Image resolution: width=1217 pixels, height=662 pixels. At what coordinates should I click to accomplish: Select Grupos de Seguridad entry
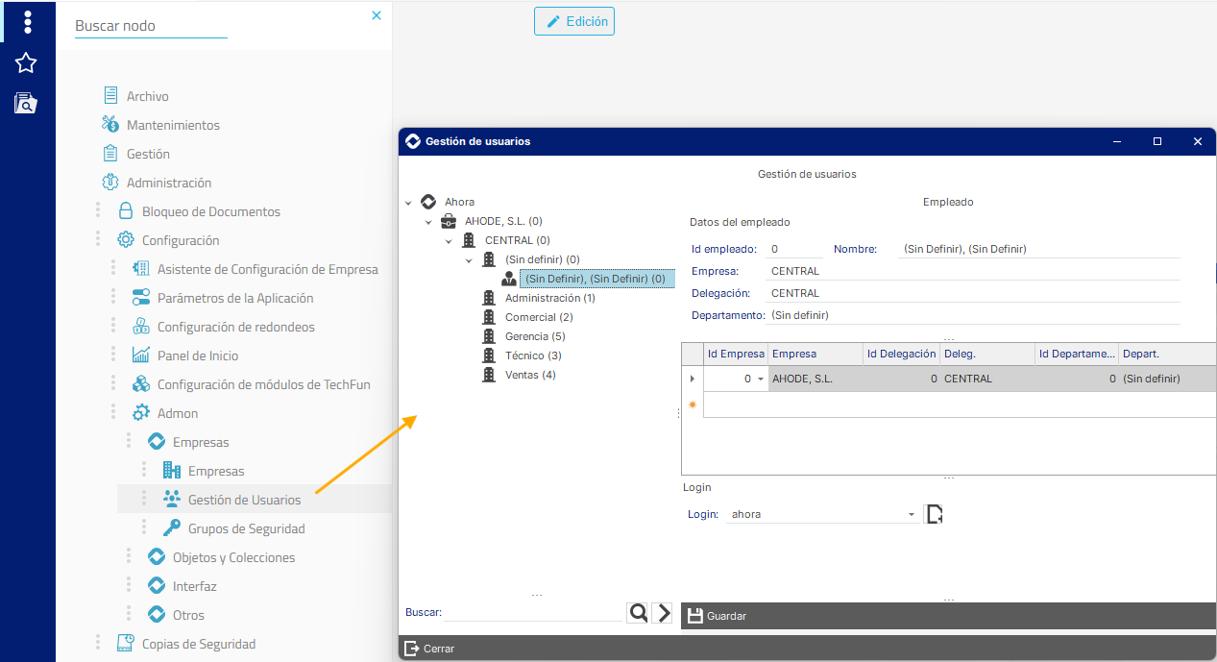(x=246, y=528)
